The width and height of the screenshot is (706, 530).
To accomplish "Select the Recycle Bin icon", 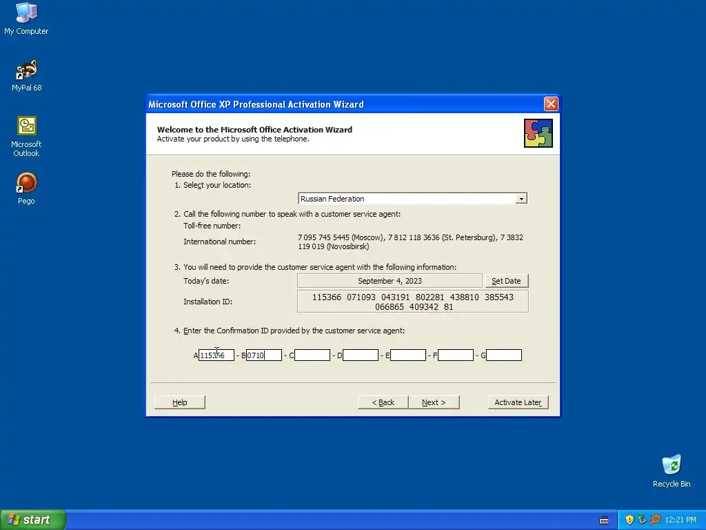I will 672,471.
